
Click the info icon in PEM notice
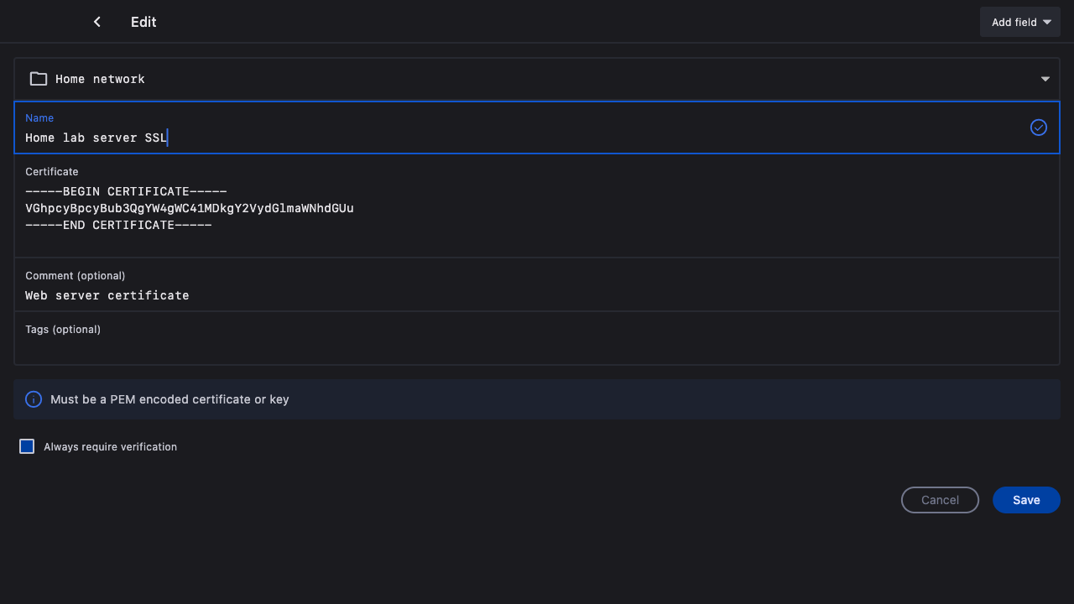[x=34, y=399]
